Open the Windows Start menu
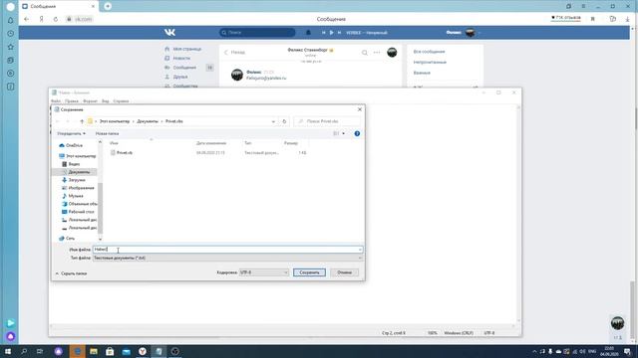The height and width of the screenshot is (358, 638). coord(8,351)
